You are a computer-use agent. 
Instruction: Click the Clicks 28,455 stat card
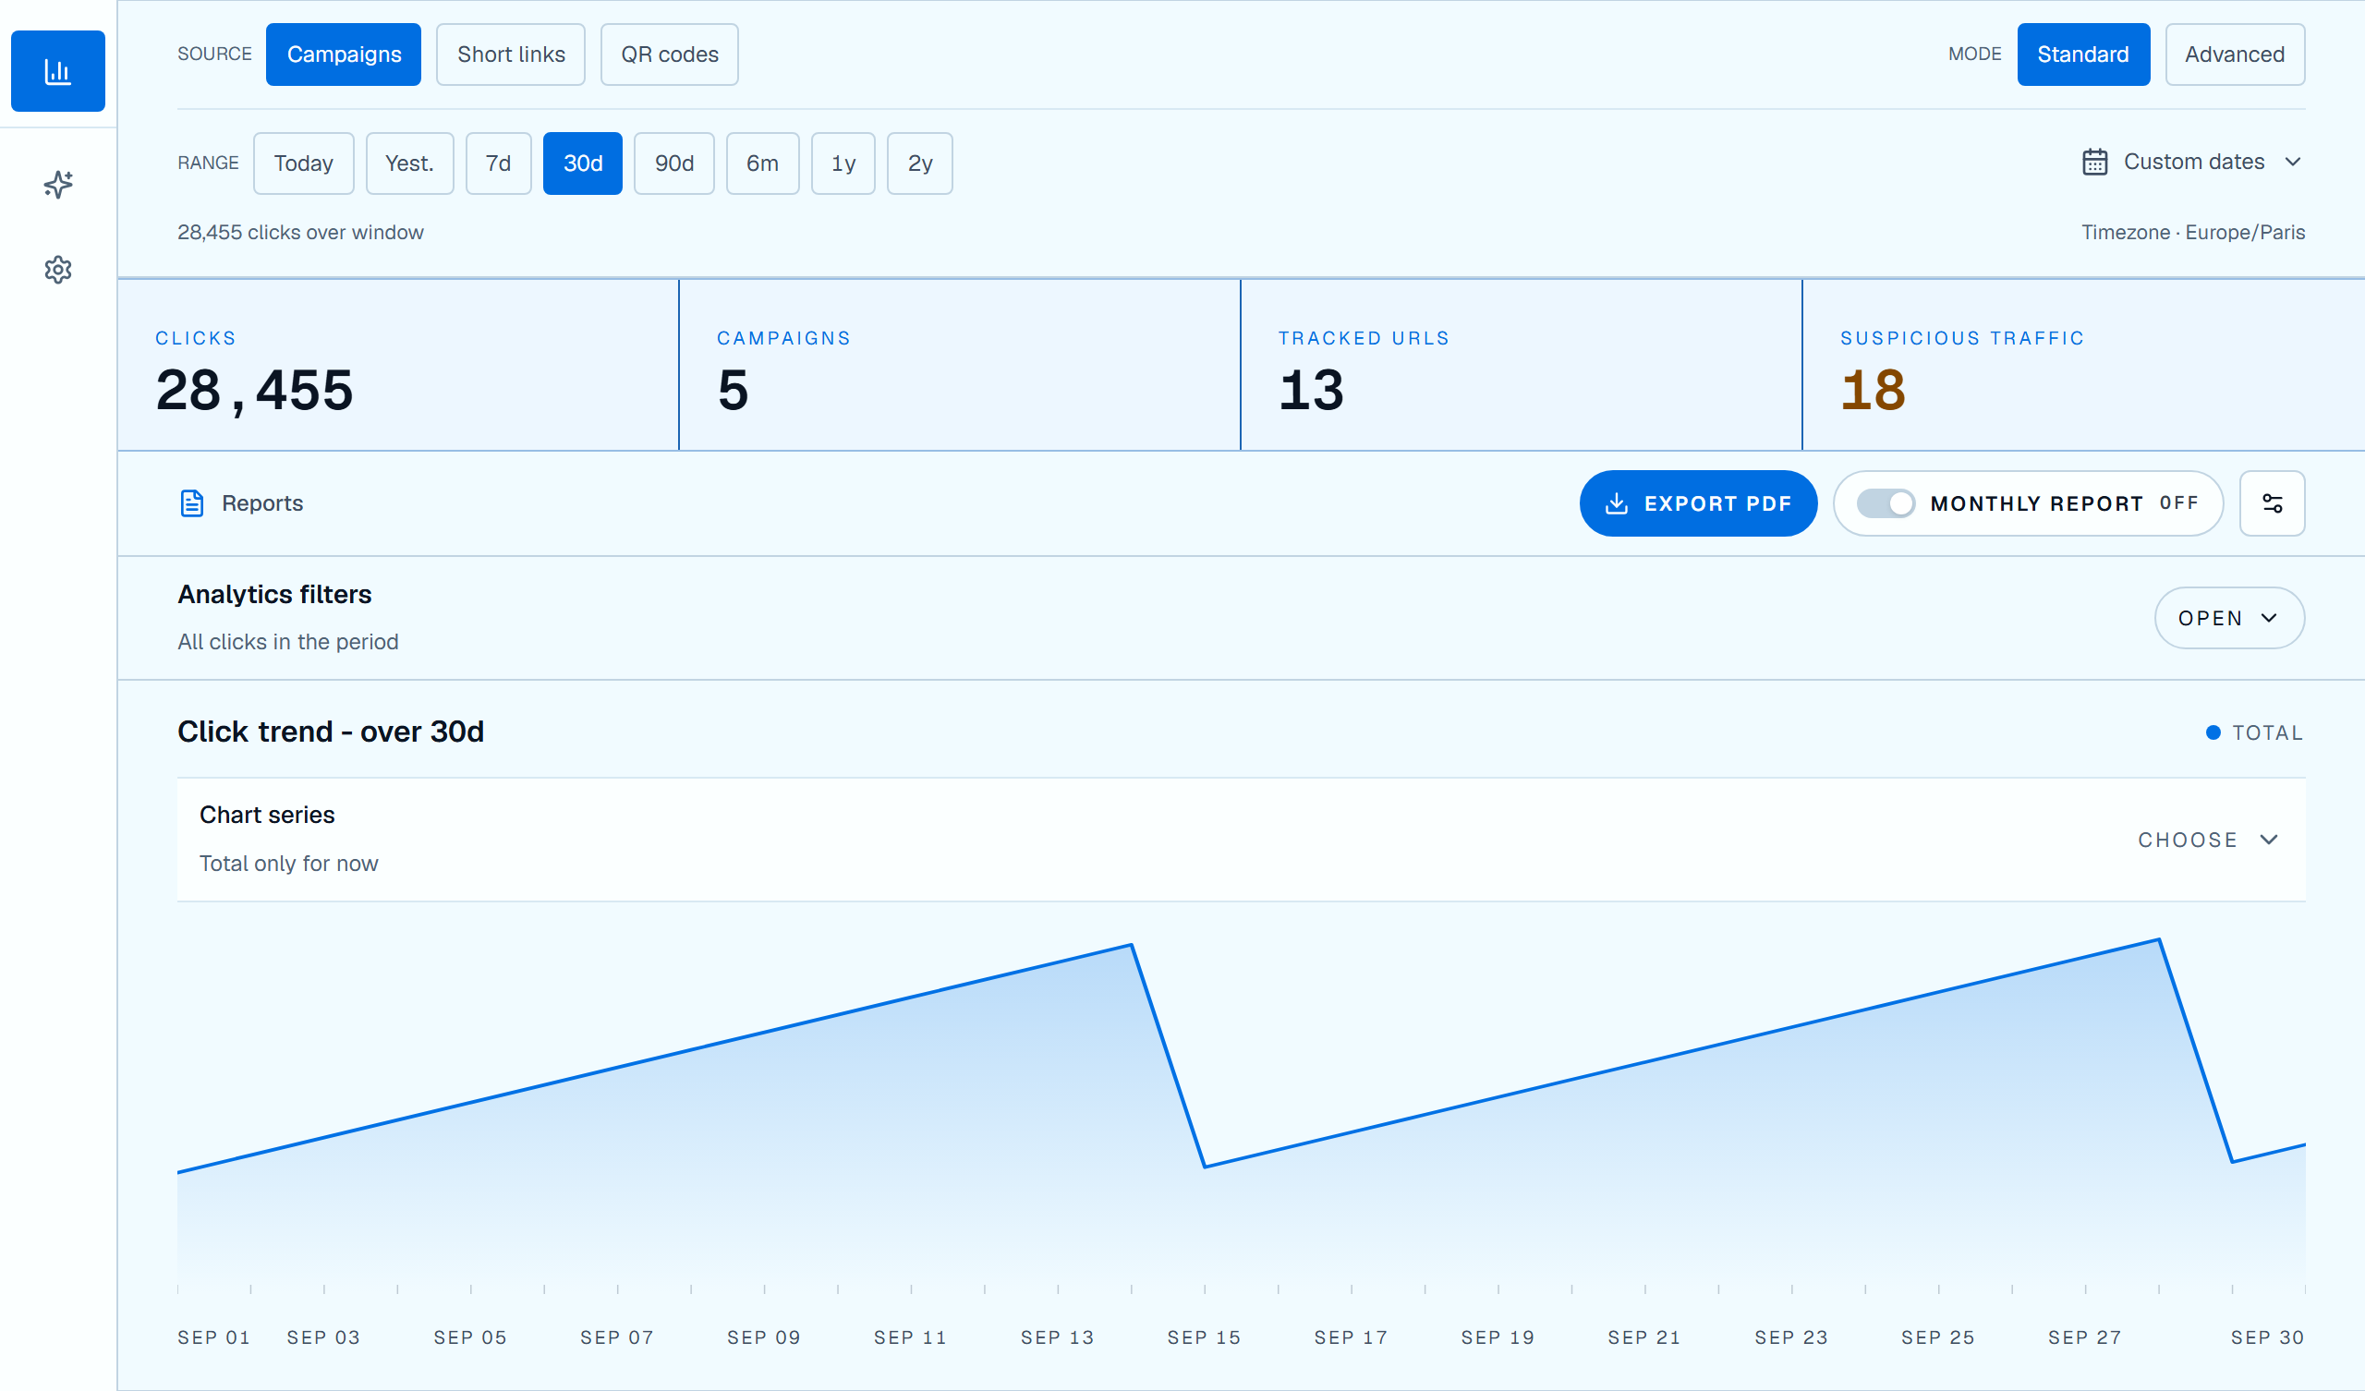tap(398, 365)
